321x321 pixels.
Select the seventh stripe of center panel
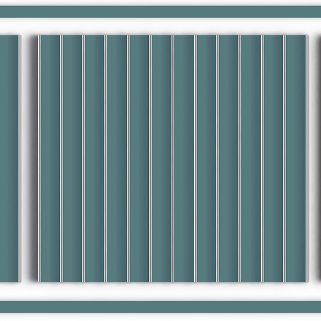click(x=184, y=159)
